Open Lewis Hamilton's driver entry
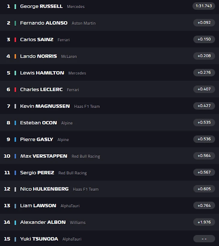 (x=42, y=73)
